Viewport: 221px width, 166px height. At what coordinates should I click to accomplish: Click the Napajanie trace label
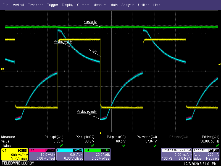90,22
